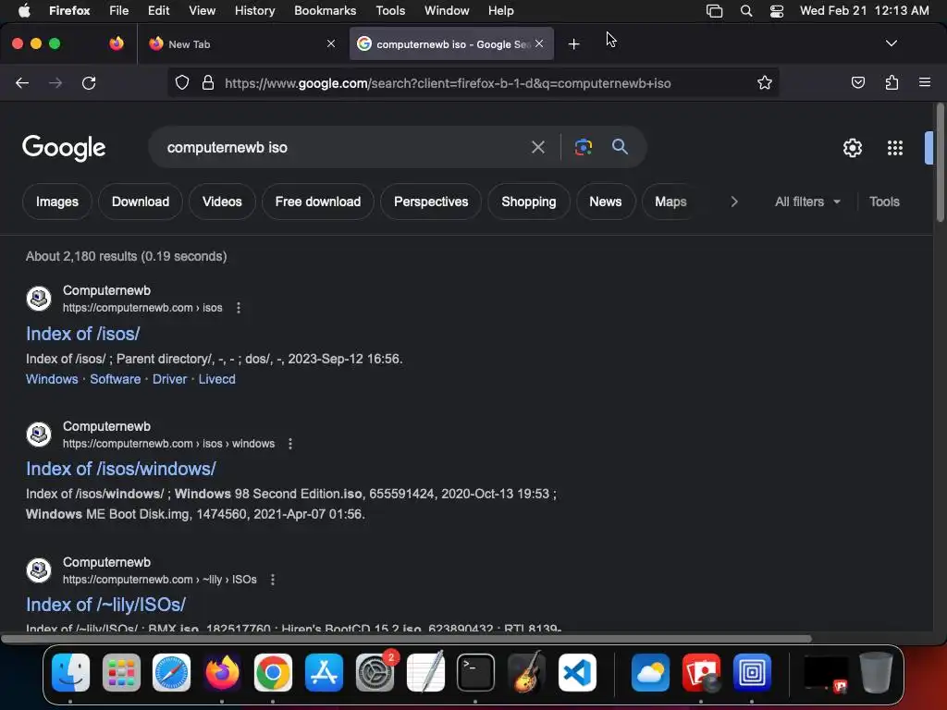This screenshot has width=947, height=710.
Task: Open options dots for the /isos/windows/ result
Action: tap(290, 444)
